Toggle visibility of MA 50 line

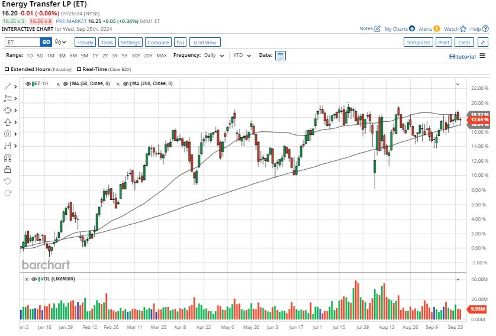click(x=65, y=84)
